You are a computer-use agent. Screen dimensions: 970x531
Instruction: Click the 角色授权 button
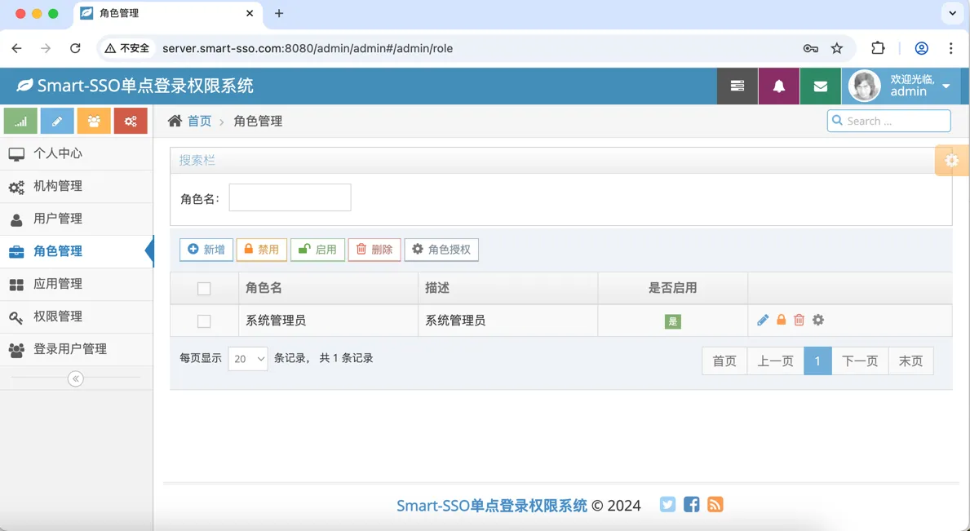pyautogui.click(x=441, y=249)
